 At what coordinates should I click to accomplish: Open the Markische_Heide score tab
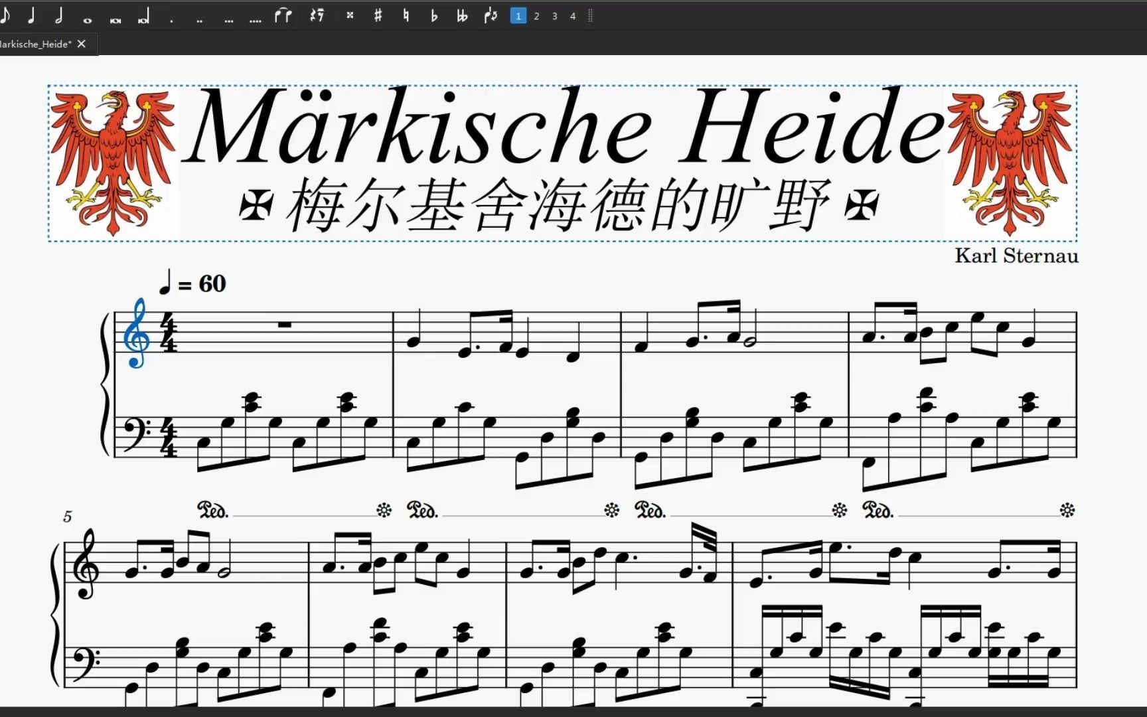click(x=36, y=44)
